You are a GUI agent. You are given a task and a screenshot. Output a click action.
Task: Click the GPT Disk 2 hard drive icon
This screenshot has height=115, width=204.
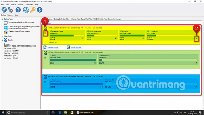(x=45, y=53)
